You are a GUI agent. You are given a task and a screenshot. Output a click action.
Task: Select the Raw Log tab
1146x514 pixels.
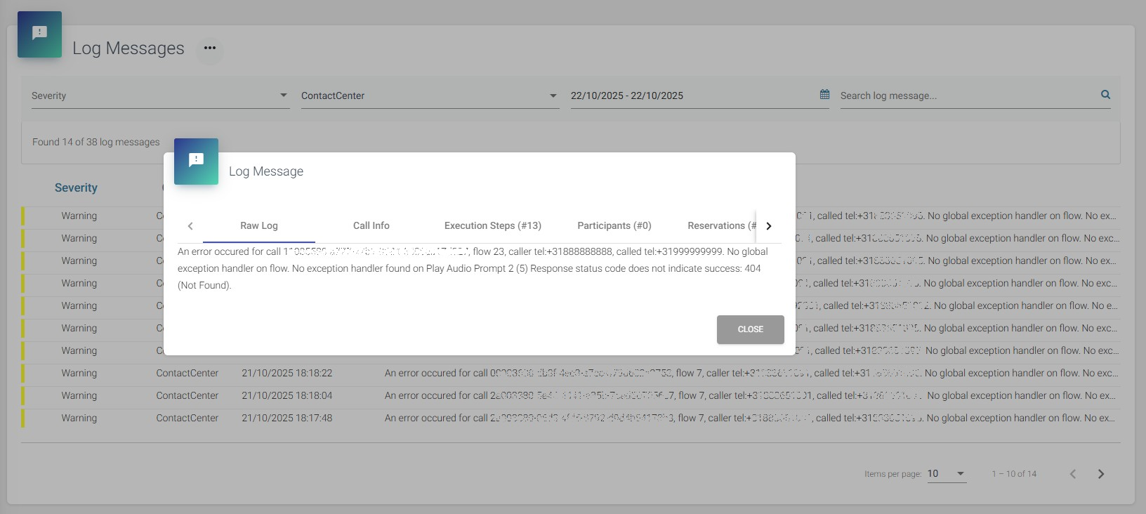(x=259, y=225)
